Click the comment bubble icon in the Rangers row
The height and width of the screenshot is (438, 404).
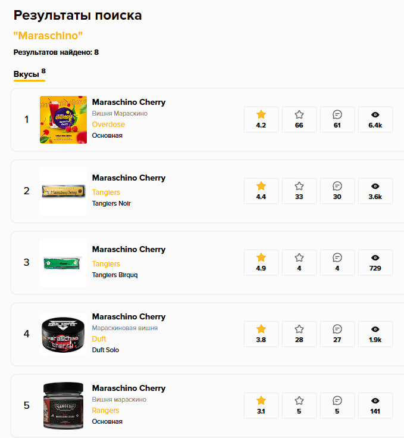(337, 400)
